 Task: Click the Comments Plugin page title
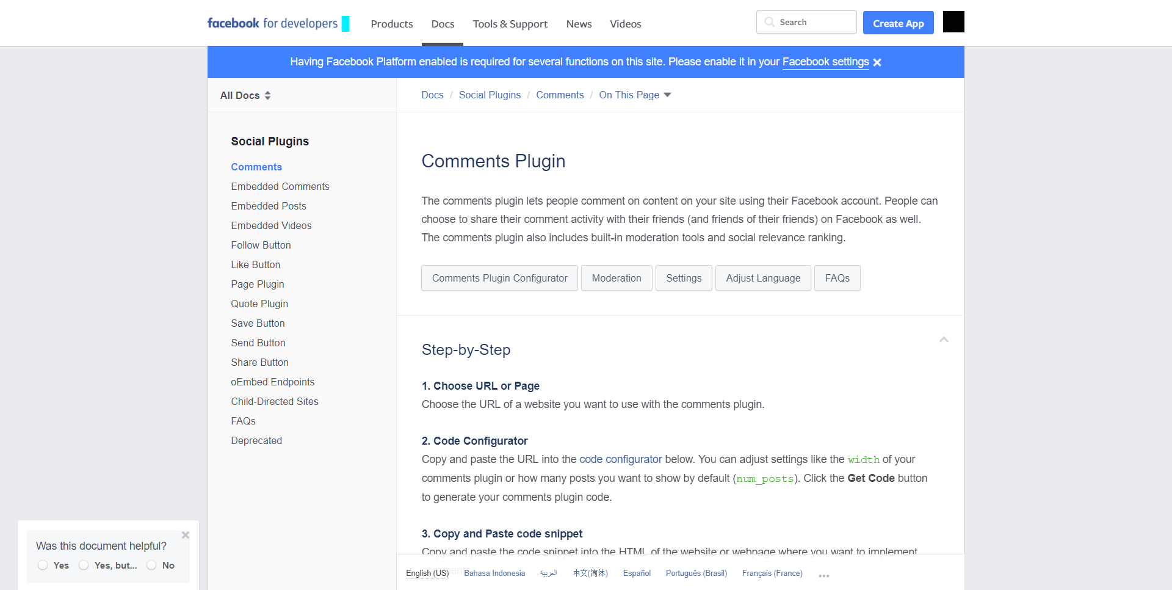493,161
